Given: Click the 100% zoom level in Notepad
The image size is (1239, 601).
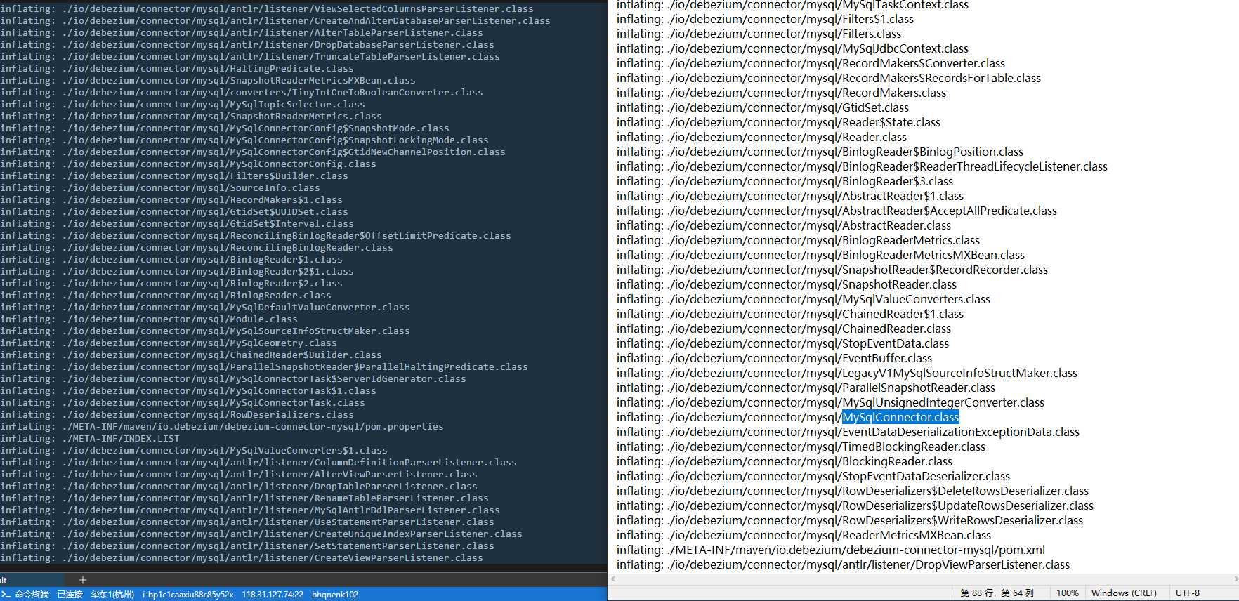Looking at the screenshot, I should (x=1068, y=593).
